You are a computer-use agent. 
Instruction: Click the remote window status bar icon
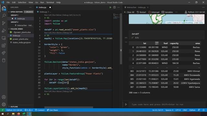pyautogui.click(x=3, y=110)
